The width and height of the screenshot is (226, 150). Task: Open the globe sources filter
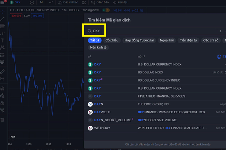click(219, 57)
